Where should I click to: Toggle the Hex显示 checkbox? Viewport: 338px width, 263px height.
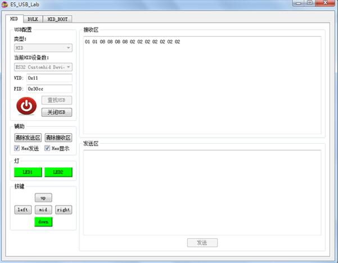click(x=47, y=148)
